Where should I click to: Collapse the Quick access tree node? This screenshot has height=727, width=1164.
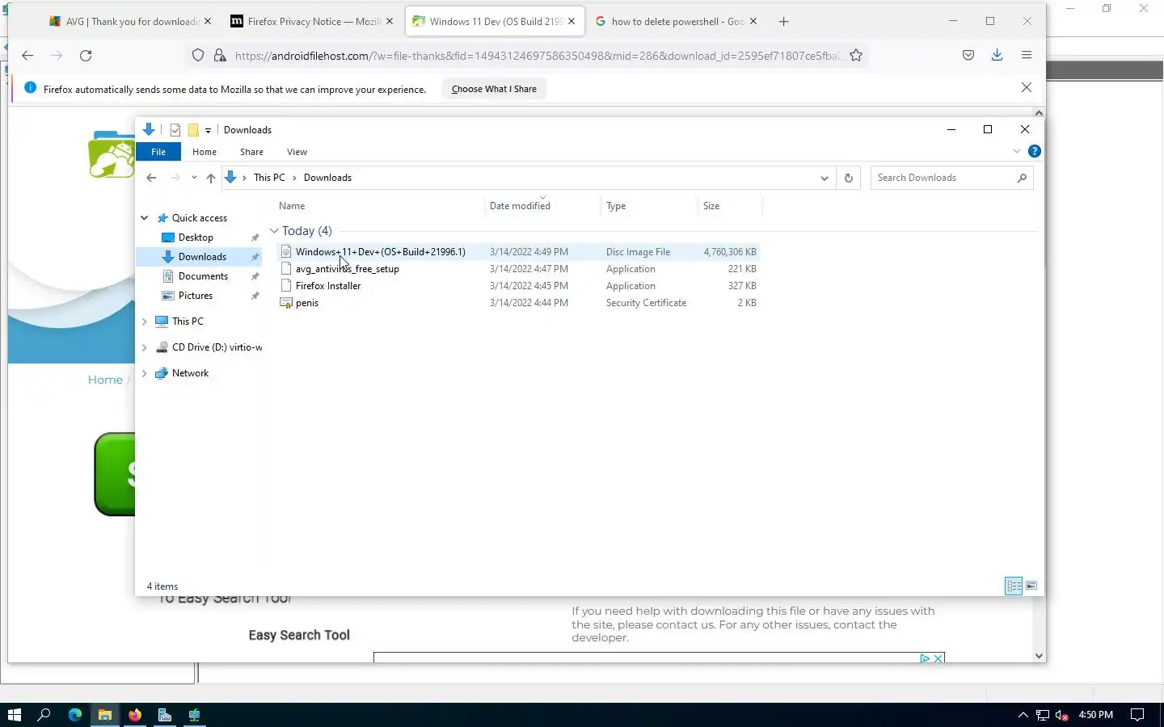point(145,218)
